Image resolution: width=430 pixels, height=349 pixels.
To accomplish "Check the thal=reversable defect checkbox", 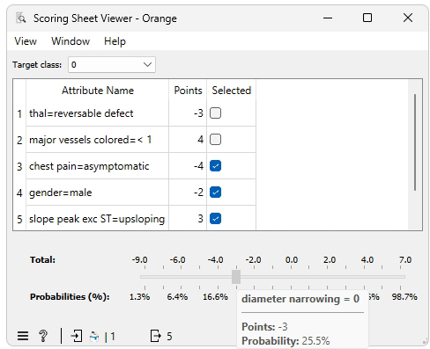I will (215, 113).
